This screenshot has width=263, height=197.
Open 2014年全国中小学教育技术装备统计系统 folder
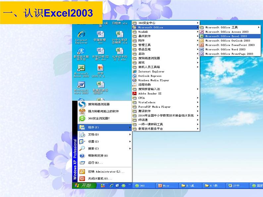pos(166,115)
